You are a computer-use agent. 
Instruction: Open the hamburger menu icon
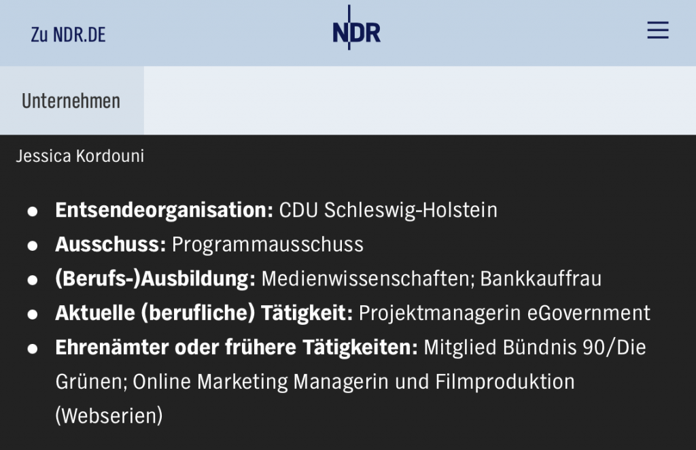(x=657, y=31)
